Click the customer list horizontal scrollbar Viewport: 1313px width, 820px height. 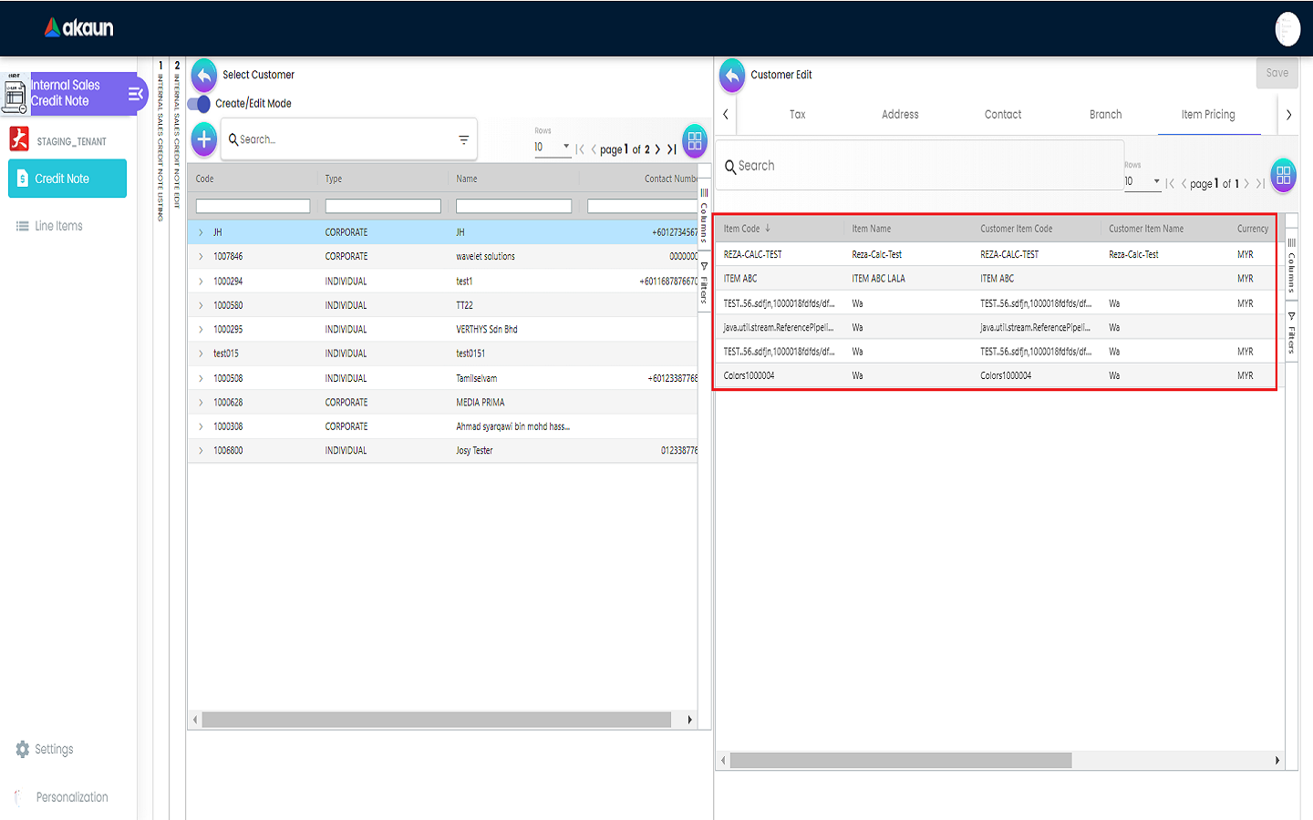(436, 720)
